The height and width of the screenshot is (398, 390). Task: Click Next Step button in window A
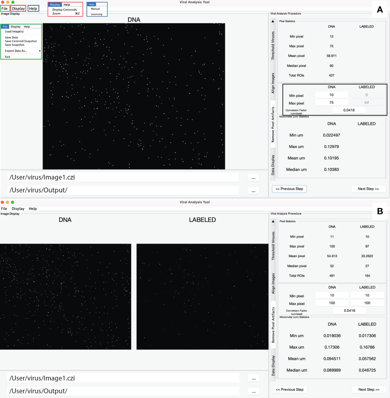(368, 189)
